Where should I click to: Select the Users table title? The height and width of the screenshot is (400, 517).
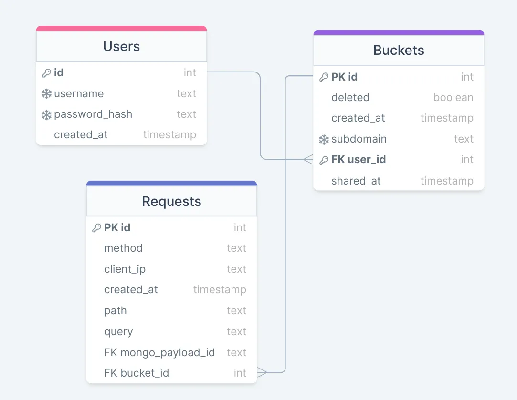point(121,46)
